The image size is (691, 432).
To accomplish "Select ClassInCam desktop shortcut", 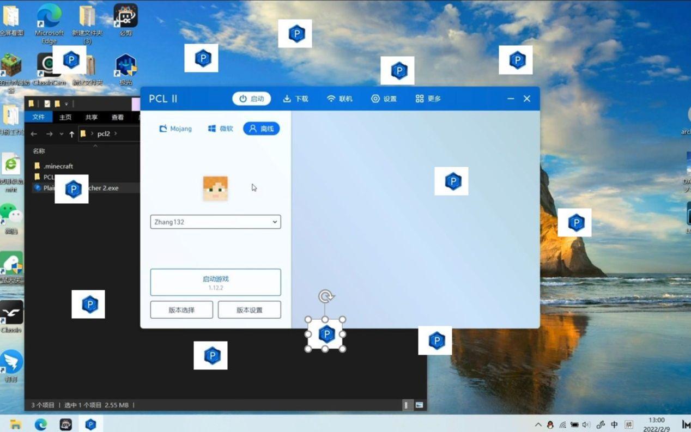I will click(49, 69).
